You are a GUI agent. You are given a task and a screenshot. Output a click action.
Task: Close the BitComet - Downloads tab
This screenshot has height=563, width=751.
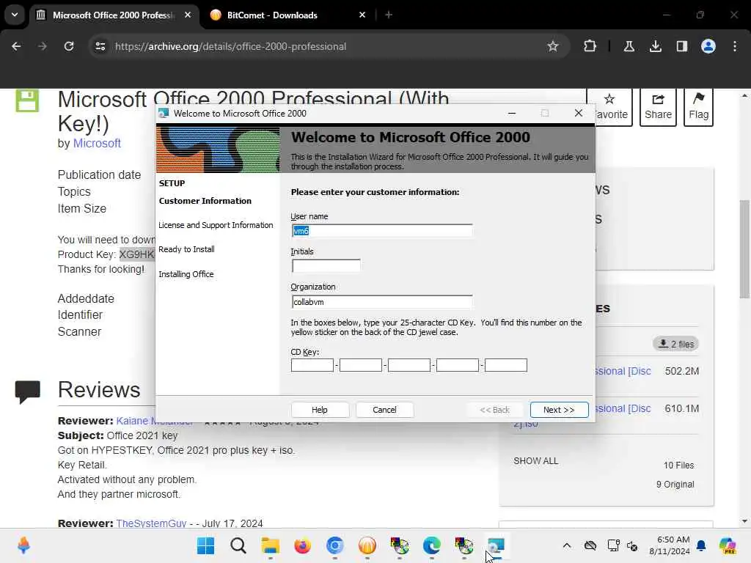point(362,15)
